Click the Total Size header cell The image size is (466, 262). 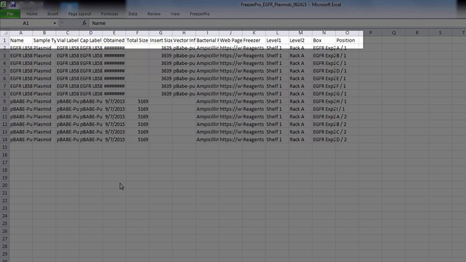(x=137, y=40)
